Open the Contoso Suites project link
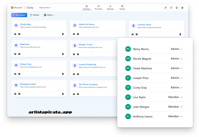Viewport: 199px width, 137px height. point(144,25)
